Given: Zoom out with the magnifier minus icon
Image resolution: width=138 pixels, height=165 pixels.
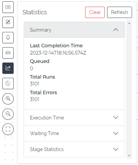Looking at the screenshot, I should point(8,114).
